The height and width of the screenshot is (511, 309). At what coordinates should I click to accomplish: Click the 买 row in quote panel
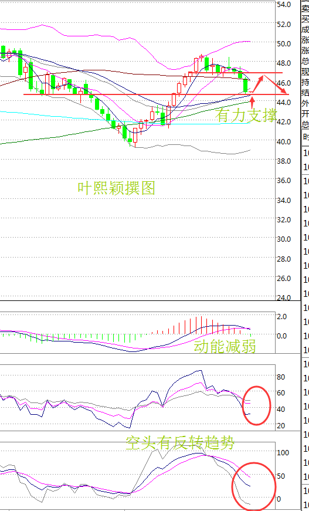[305, 19]
